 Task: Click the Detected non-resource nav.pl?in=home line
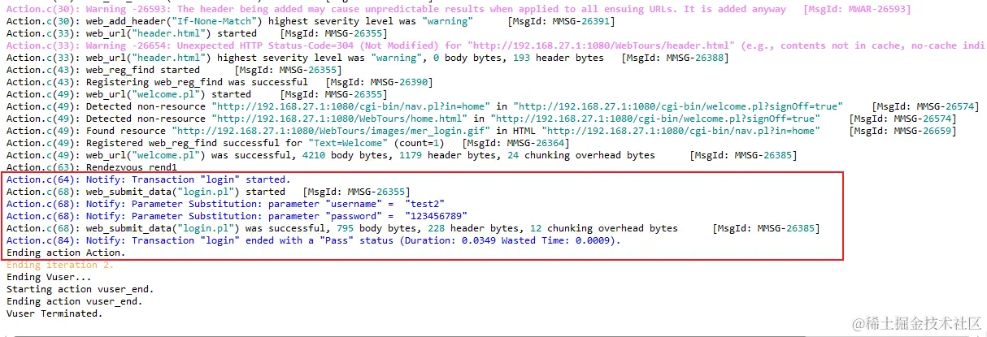(493, 106)
